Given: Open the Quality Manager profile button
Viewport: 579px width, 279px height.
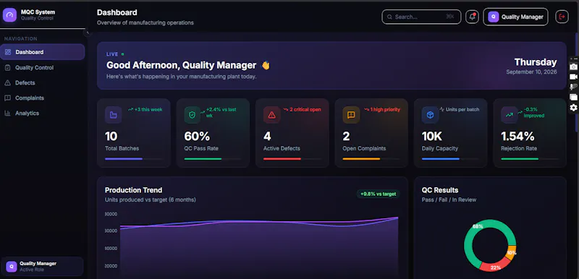Looking at the screenshot, I should point(515,17).
